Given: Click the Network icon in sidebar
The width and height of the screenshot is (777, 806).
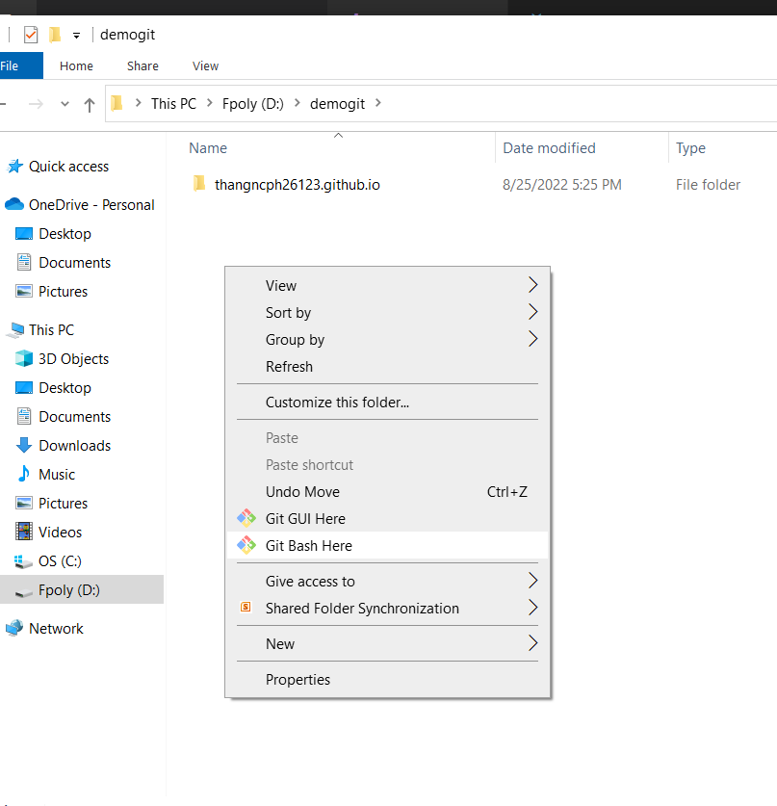Looking at the screenshot, I should tap(14, 628).
